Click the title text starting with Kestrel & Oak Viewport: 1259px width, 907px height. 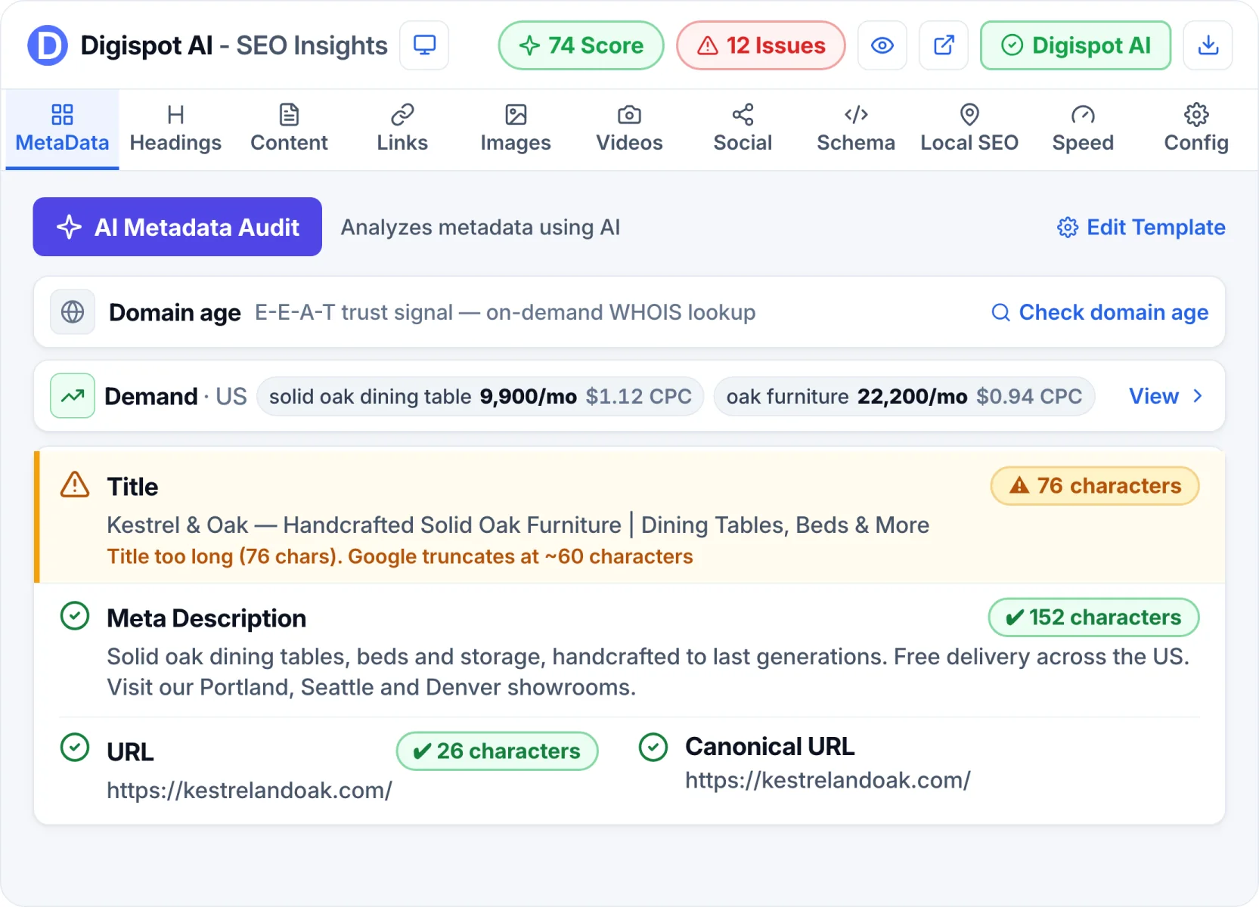pos(518,525)
